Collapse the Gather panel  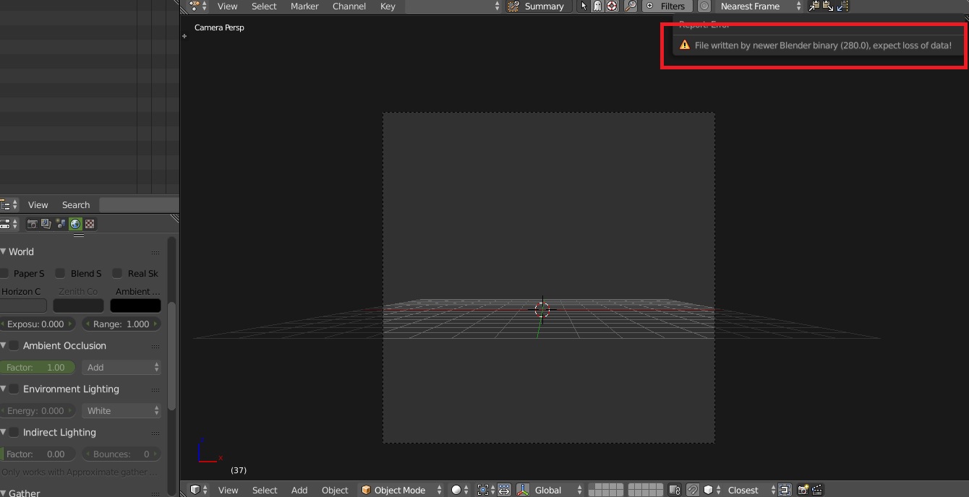tap(4, 493)
